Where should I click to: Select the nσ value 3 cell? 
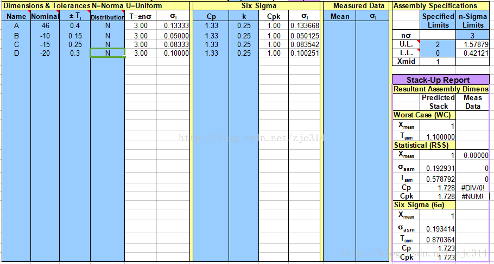(473, 36)
